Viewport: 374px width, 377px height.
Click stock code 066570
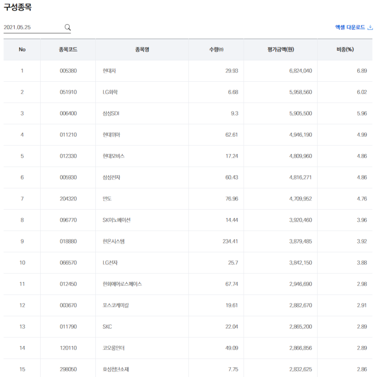point(68,263)
